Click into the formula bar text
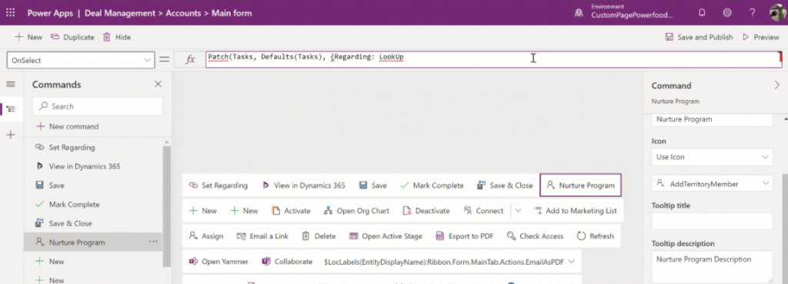This screenshot has height=284, width=788. pyautogui.click(x=493, y=58)
